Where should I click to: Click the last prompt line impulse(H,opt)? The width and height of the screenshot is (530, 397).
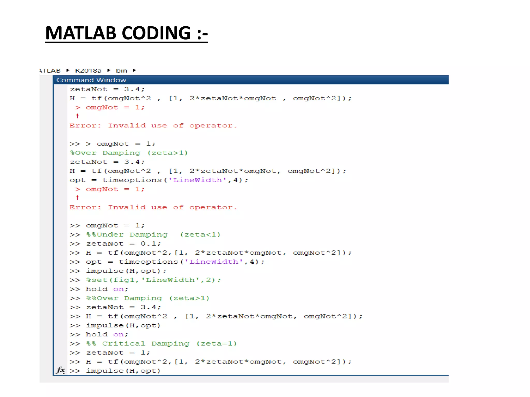click(123, 371)
